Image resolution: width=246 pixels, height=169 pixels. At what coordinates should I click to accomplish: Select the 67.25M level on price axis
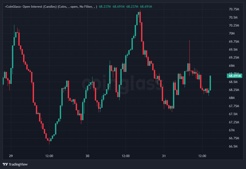pos(234,122)
